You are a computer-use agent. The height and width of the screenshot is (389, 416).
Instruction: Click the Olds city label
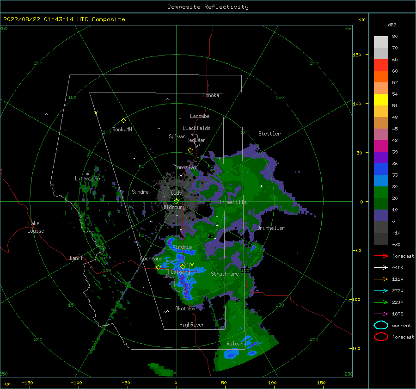point(176,193)
